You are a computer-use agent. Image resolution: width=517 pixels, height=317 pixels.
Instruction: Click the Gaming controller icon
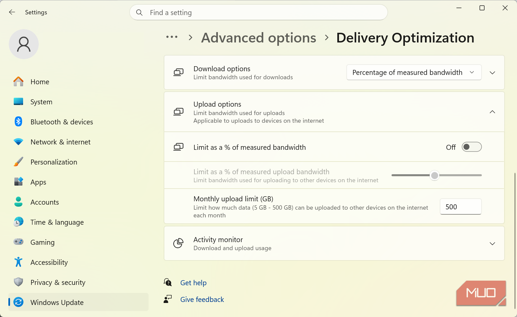click(18, 241)
